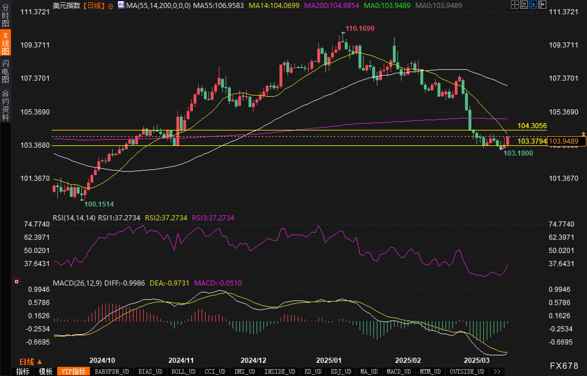Switch to 分时图 view in sidebar
The width and height of the screenshot is (587, 376).
5,15
